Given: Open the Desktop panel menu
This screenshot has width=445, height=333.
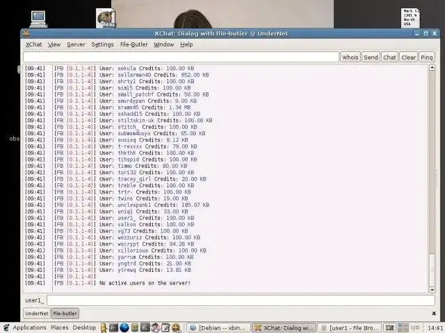Looking at the screenshot, I should 84,327.
